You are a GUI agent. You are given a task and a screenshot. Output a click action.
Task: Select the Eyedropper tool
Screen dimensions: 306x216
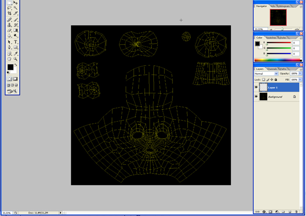point(15,54)
